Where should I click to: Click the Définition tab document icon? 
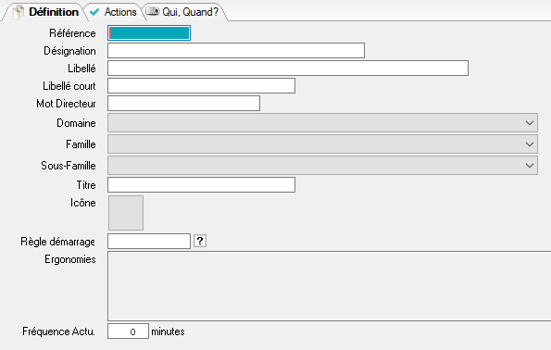(x=18, y=12)
